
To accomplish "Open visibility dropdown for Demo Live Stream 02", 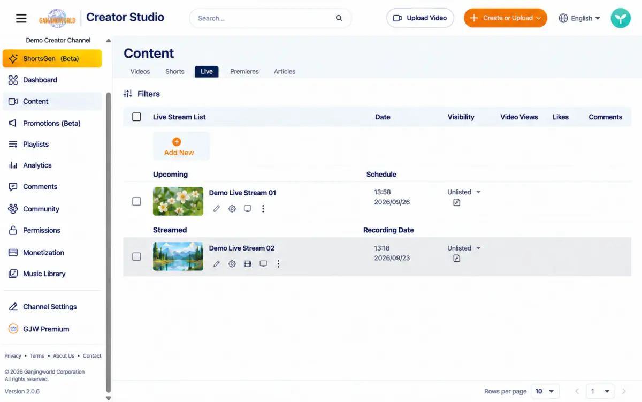I will [x=464, y=248].
